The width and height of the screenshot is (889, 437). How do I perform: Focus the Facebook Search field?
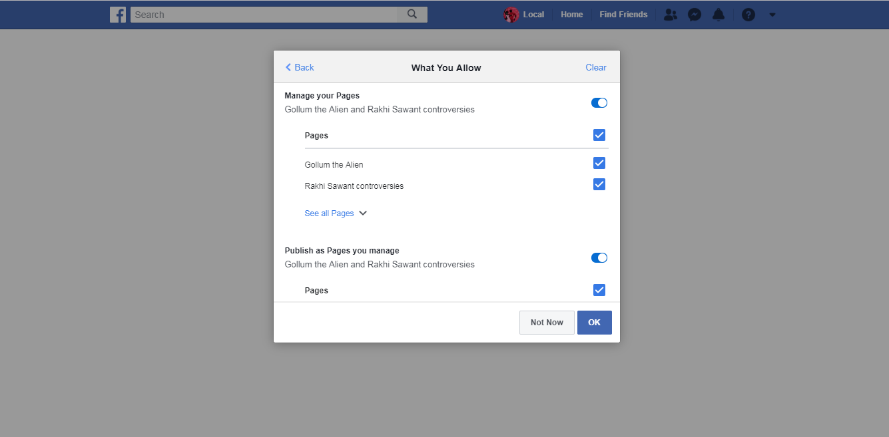click(264, 15)
